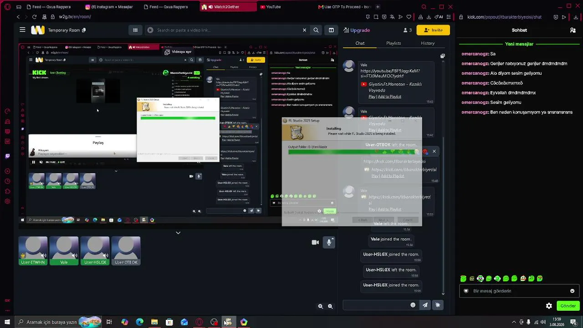The width and height of the screenshot is (583, 328).
Task: Open Windows notification center
Action: point(574,322)
